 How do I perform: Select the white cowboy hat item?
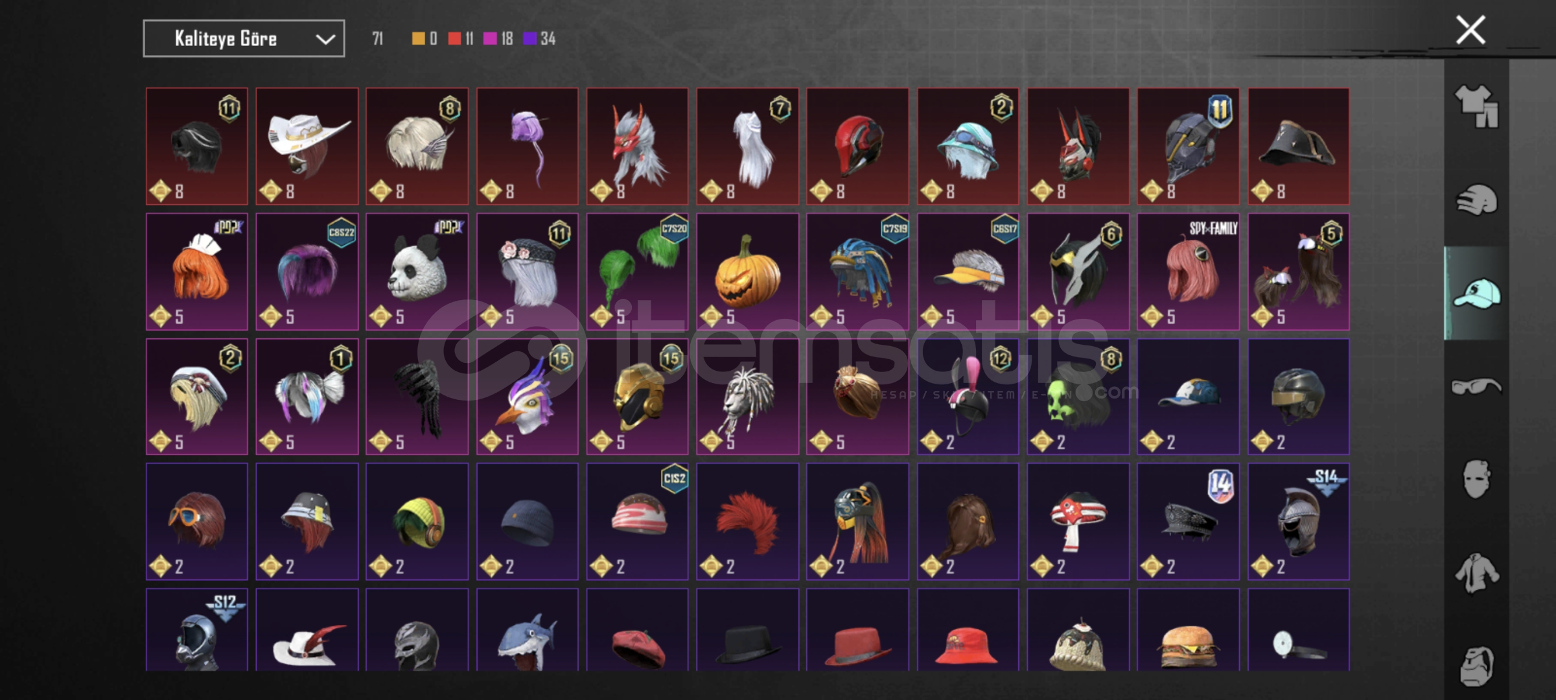tap(307, 146)
